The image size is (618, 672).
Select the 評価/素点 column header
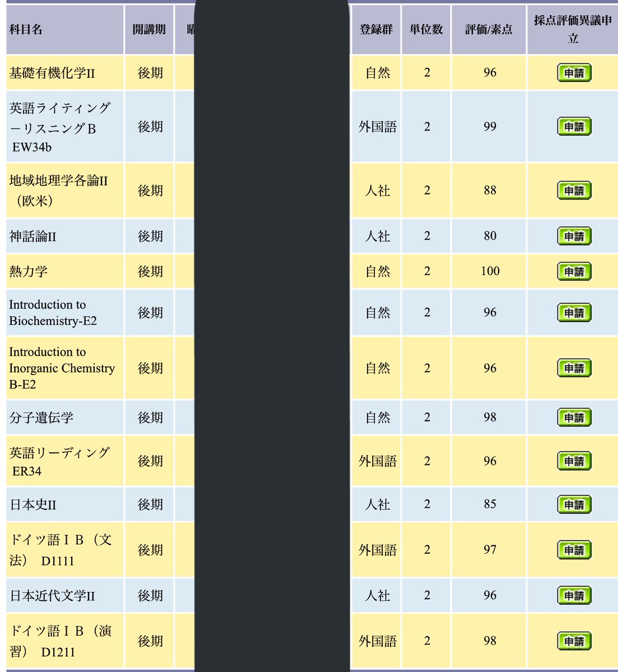point(489,30)
